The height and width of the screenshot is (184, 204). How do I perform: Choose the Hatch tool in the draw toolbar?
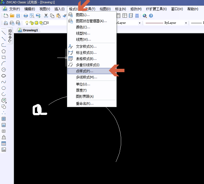pyautogui.click(x=4, y=119)
